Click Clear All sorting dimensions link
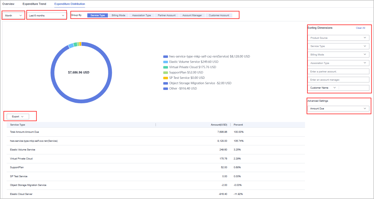 [x=360, y=28]
